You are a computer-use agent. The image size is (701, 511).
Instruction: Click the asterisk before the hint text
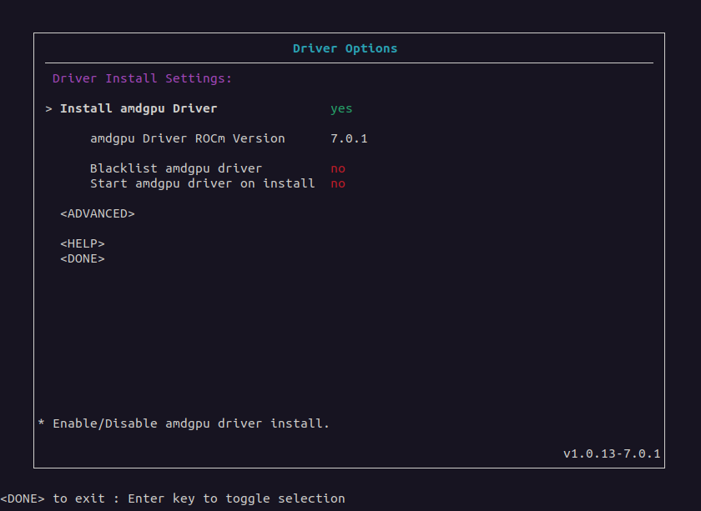[x=41, y=423]
